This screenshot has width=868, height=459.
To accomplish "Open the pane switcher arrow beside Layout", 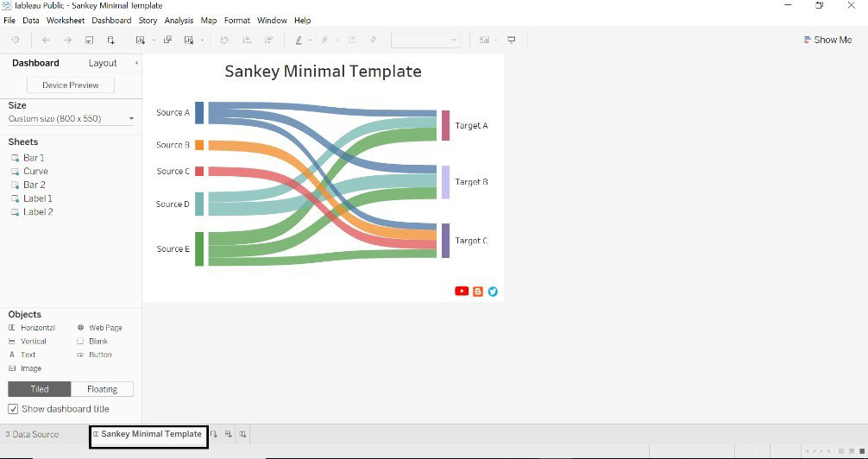I will (136, 63).
